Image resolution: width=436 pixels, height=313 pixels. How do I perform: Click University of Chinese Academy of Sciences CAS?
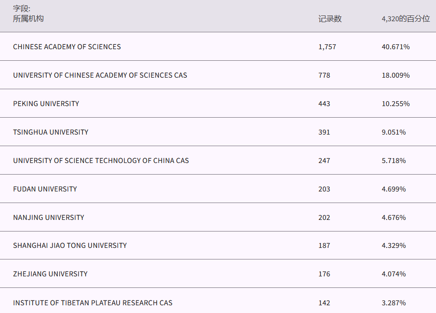[x=100, y=75]
